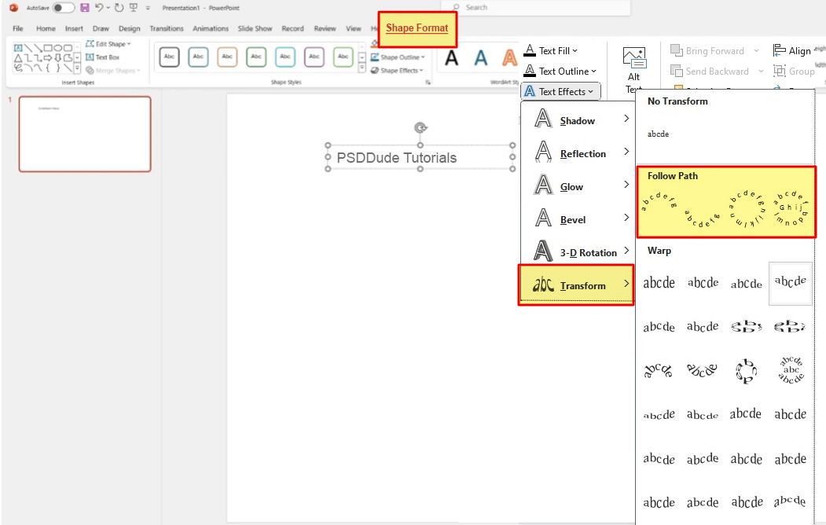The height and width of the screenshot is (525, 826).
Task: Select the oval shape in Insert Shapes
Action: tap(59, 47)
